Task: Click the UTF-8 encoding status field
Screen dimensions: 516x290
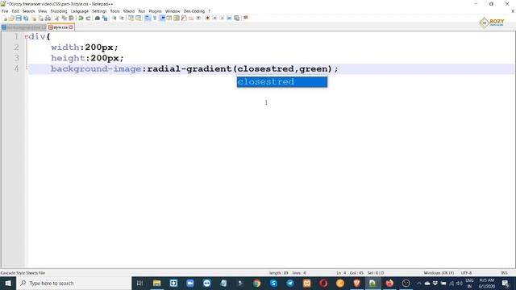Action: [466, 273]
